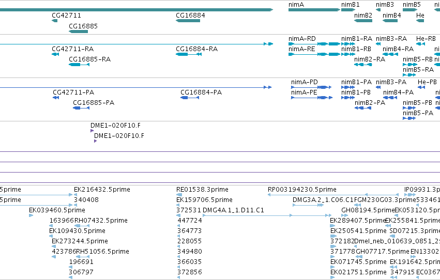
Task: Select the EK039460.5prime EST arrow
Action: [31, 215]
